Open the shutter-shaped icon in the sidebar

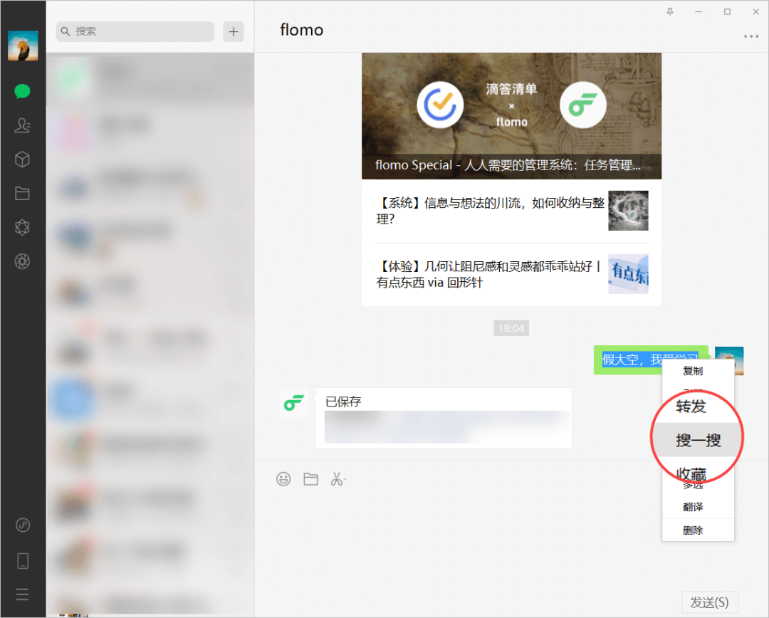[23, 261]
